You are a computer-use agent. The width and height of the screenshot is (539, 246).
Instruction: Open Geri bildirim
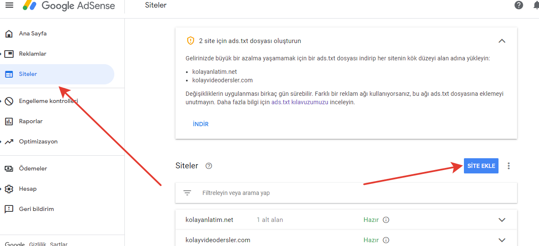(x=36, y=209)
